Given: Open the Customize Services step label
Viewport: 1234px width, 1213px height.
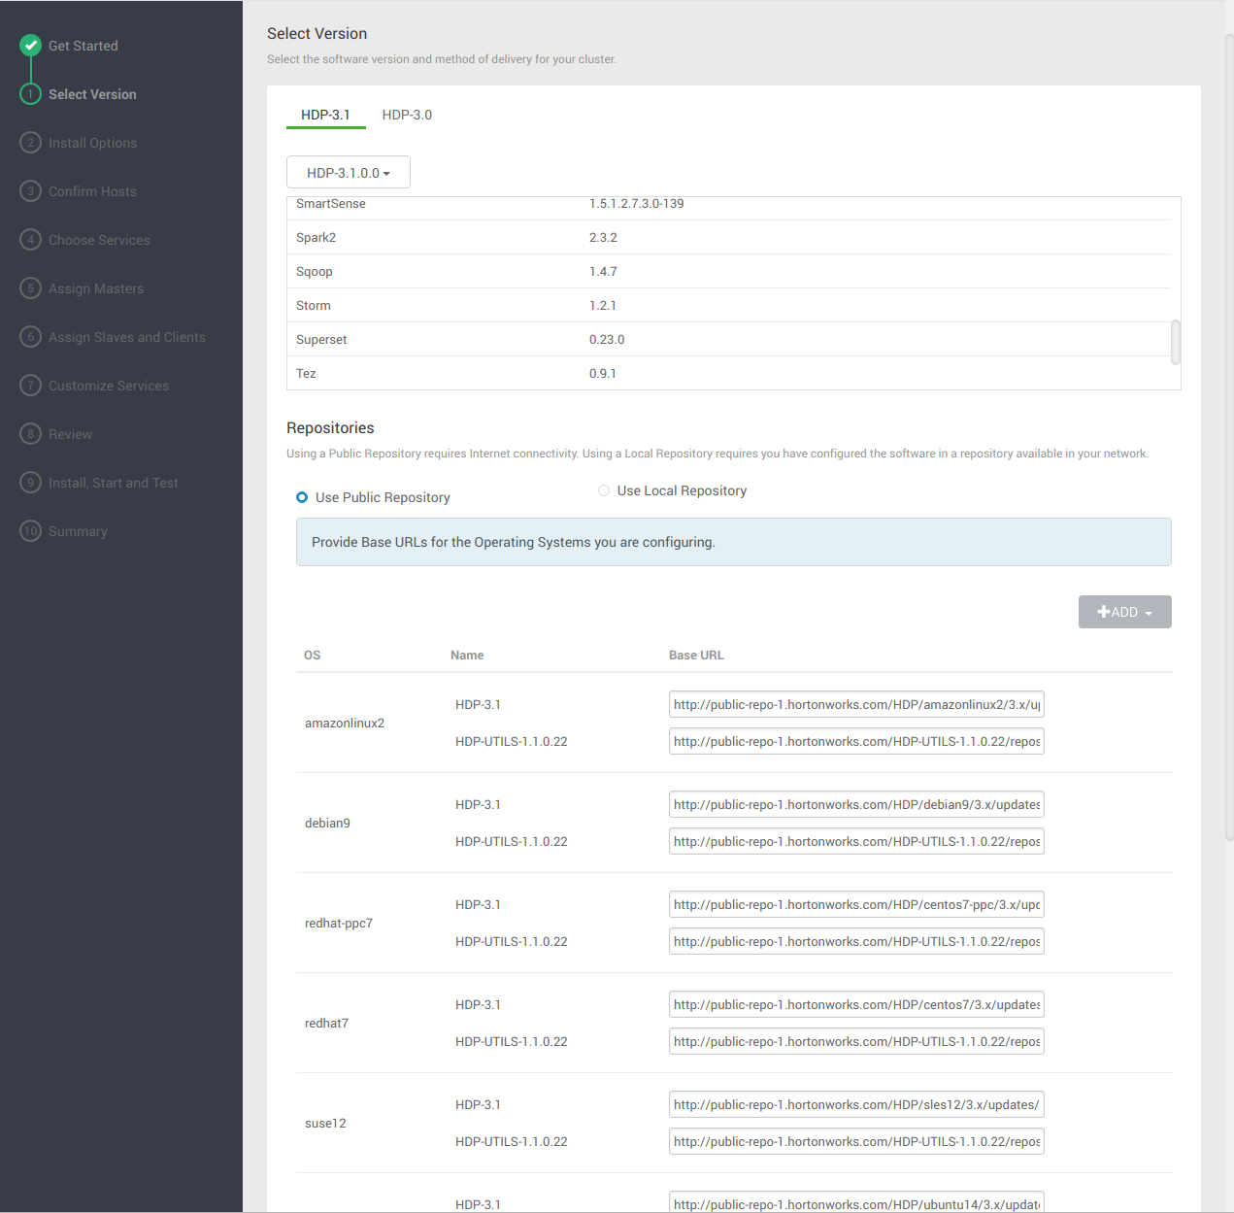Looking at the screenshot, I should coord(109,386).
